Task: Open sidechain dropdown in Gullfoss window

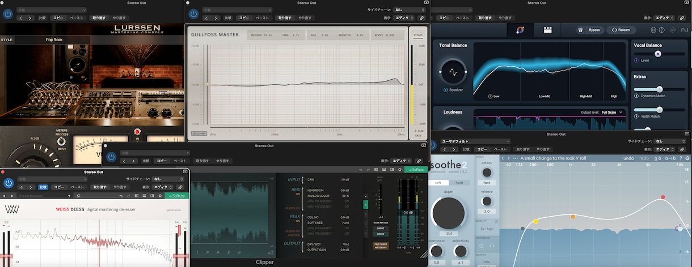Action: coord(408,10)
